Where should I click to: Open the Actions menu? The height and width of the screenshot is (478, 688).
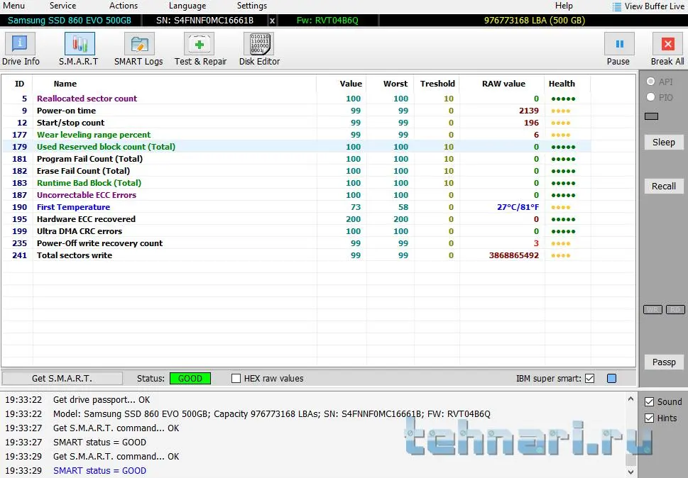[124, 6]
